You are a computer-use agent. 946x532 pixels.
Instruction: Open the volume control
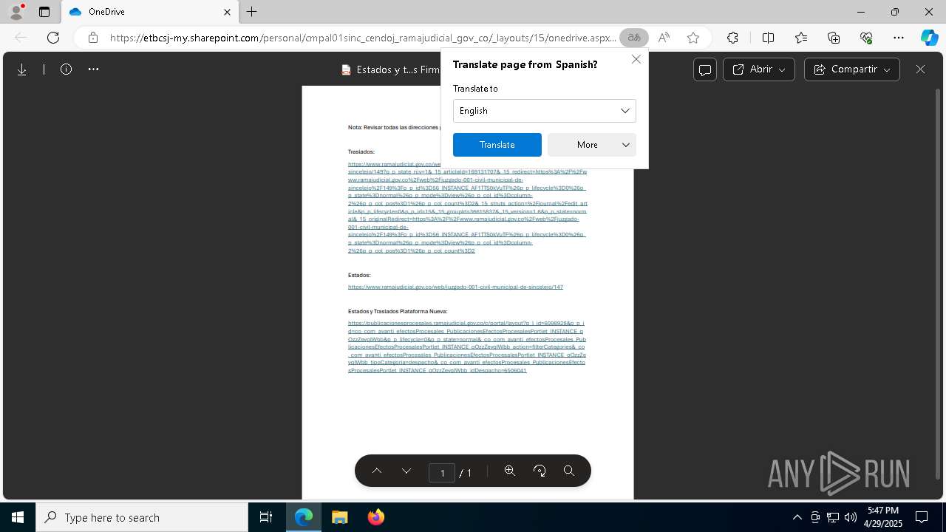(851, 517)
